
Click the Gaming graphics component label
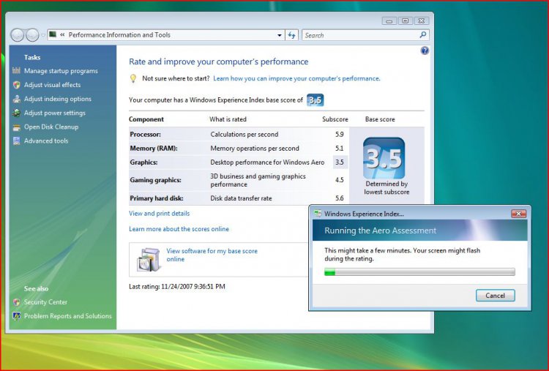pyautogui.click(x=155, y=180)
